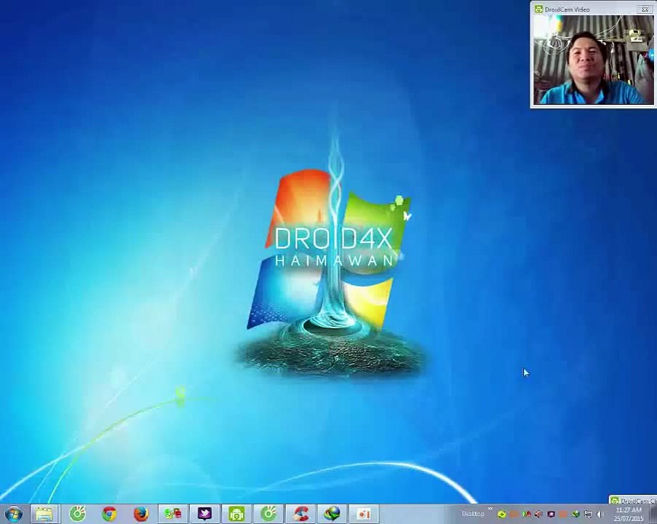The image size is (657, 524).
Task: Switch to the orange screen recorder taskbar icon
Action: (x=364, y=514)
